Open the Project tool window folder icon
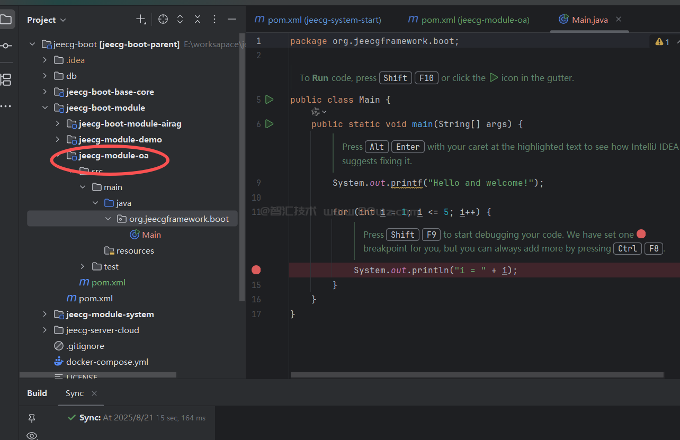This screenshot has width=680, height=440. point(5,20)
